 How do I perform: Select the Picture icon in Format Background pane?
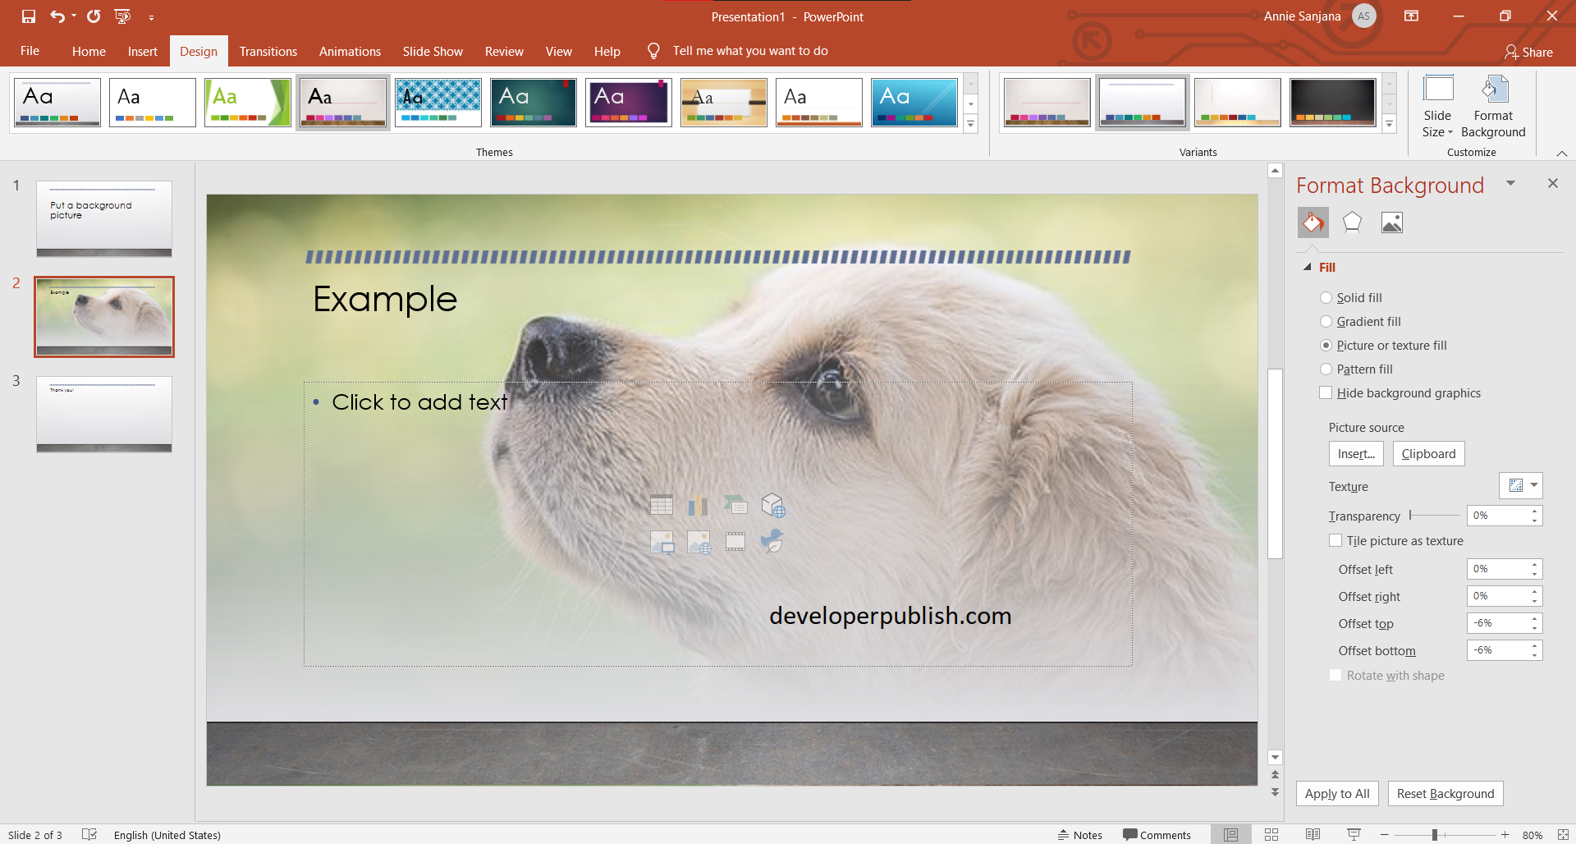[x=1392, y=222]
